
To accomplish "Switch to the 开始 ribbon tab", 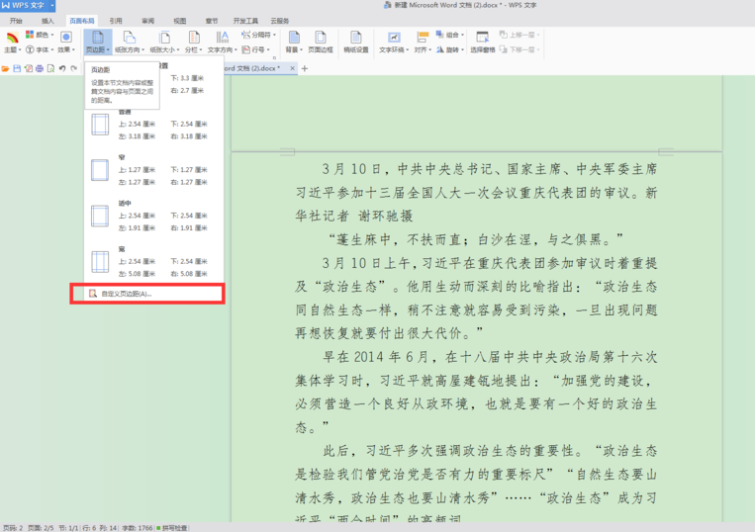I will (x=16, y=21).
